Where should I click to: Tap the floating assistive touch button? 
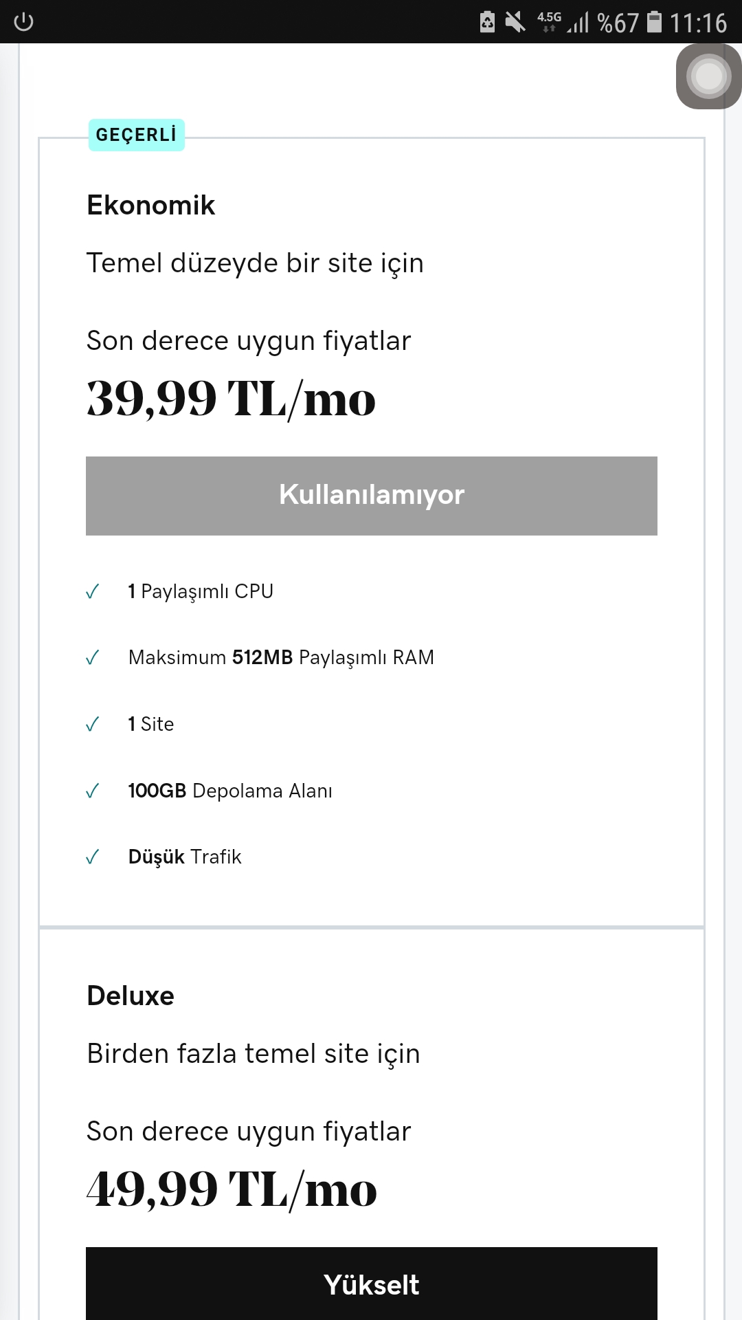pyautogui.click(x=708, y=76)
